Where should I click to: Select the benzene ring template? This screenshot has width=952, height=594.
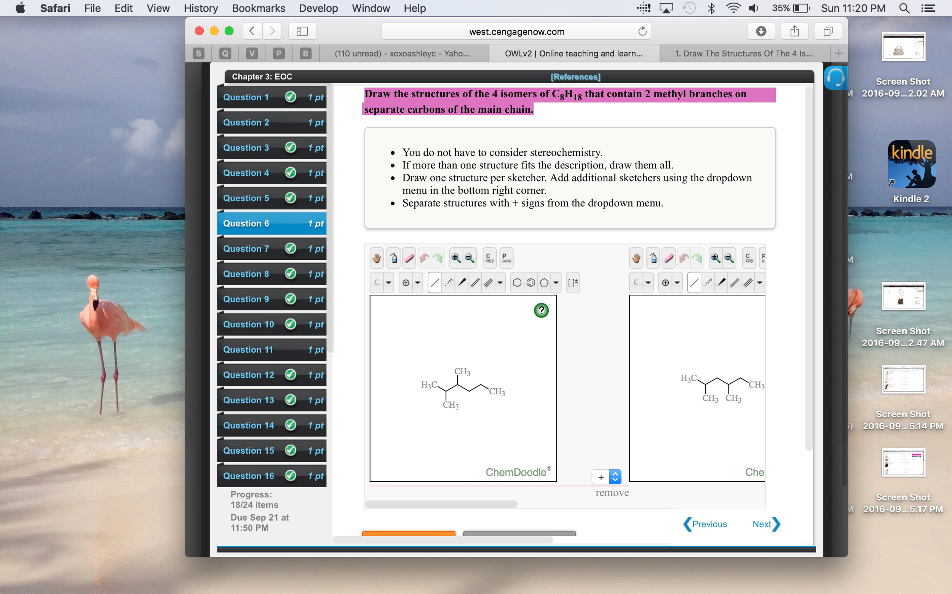pos(530,282)
